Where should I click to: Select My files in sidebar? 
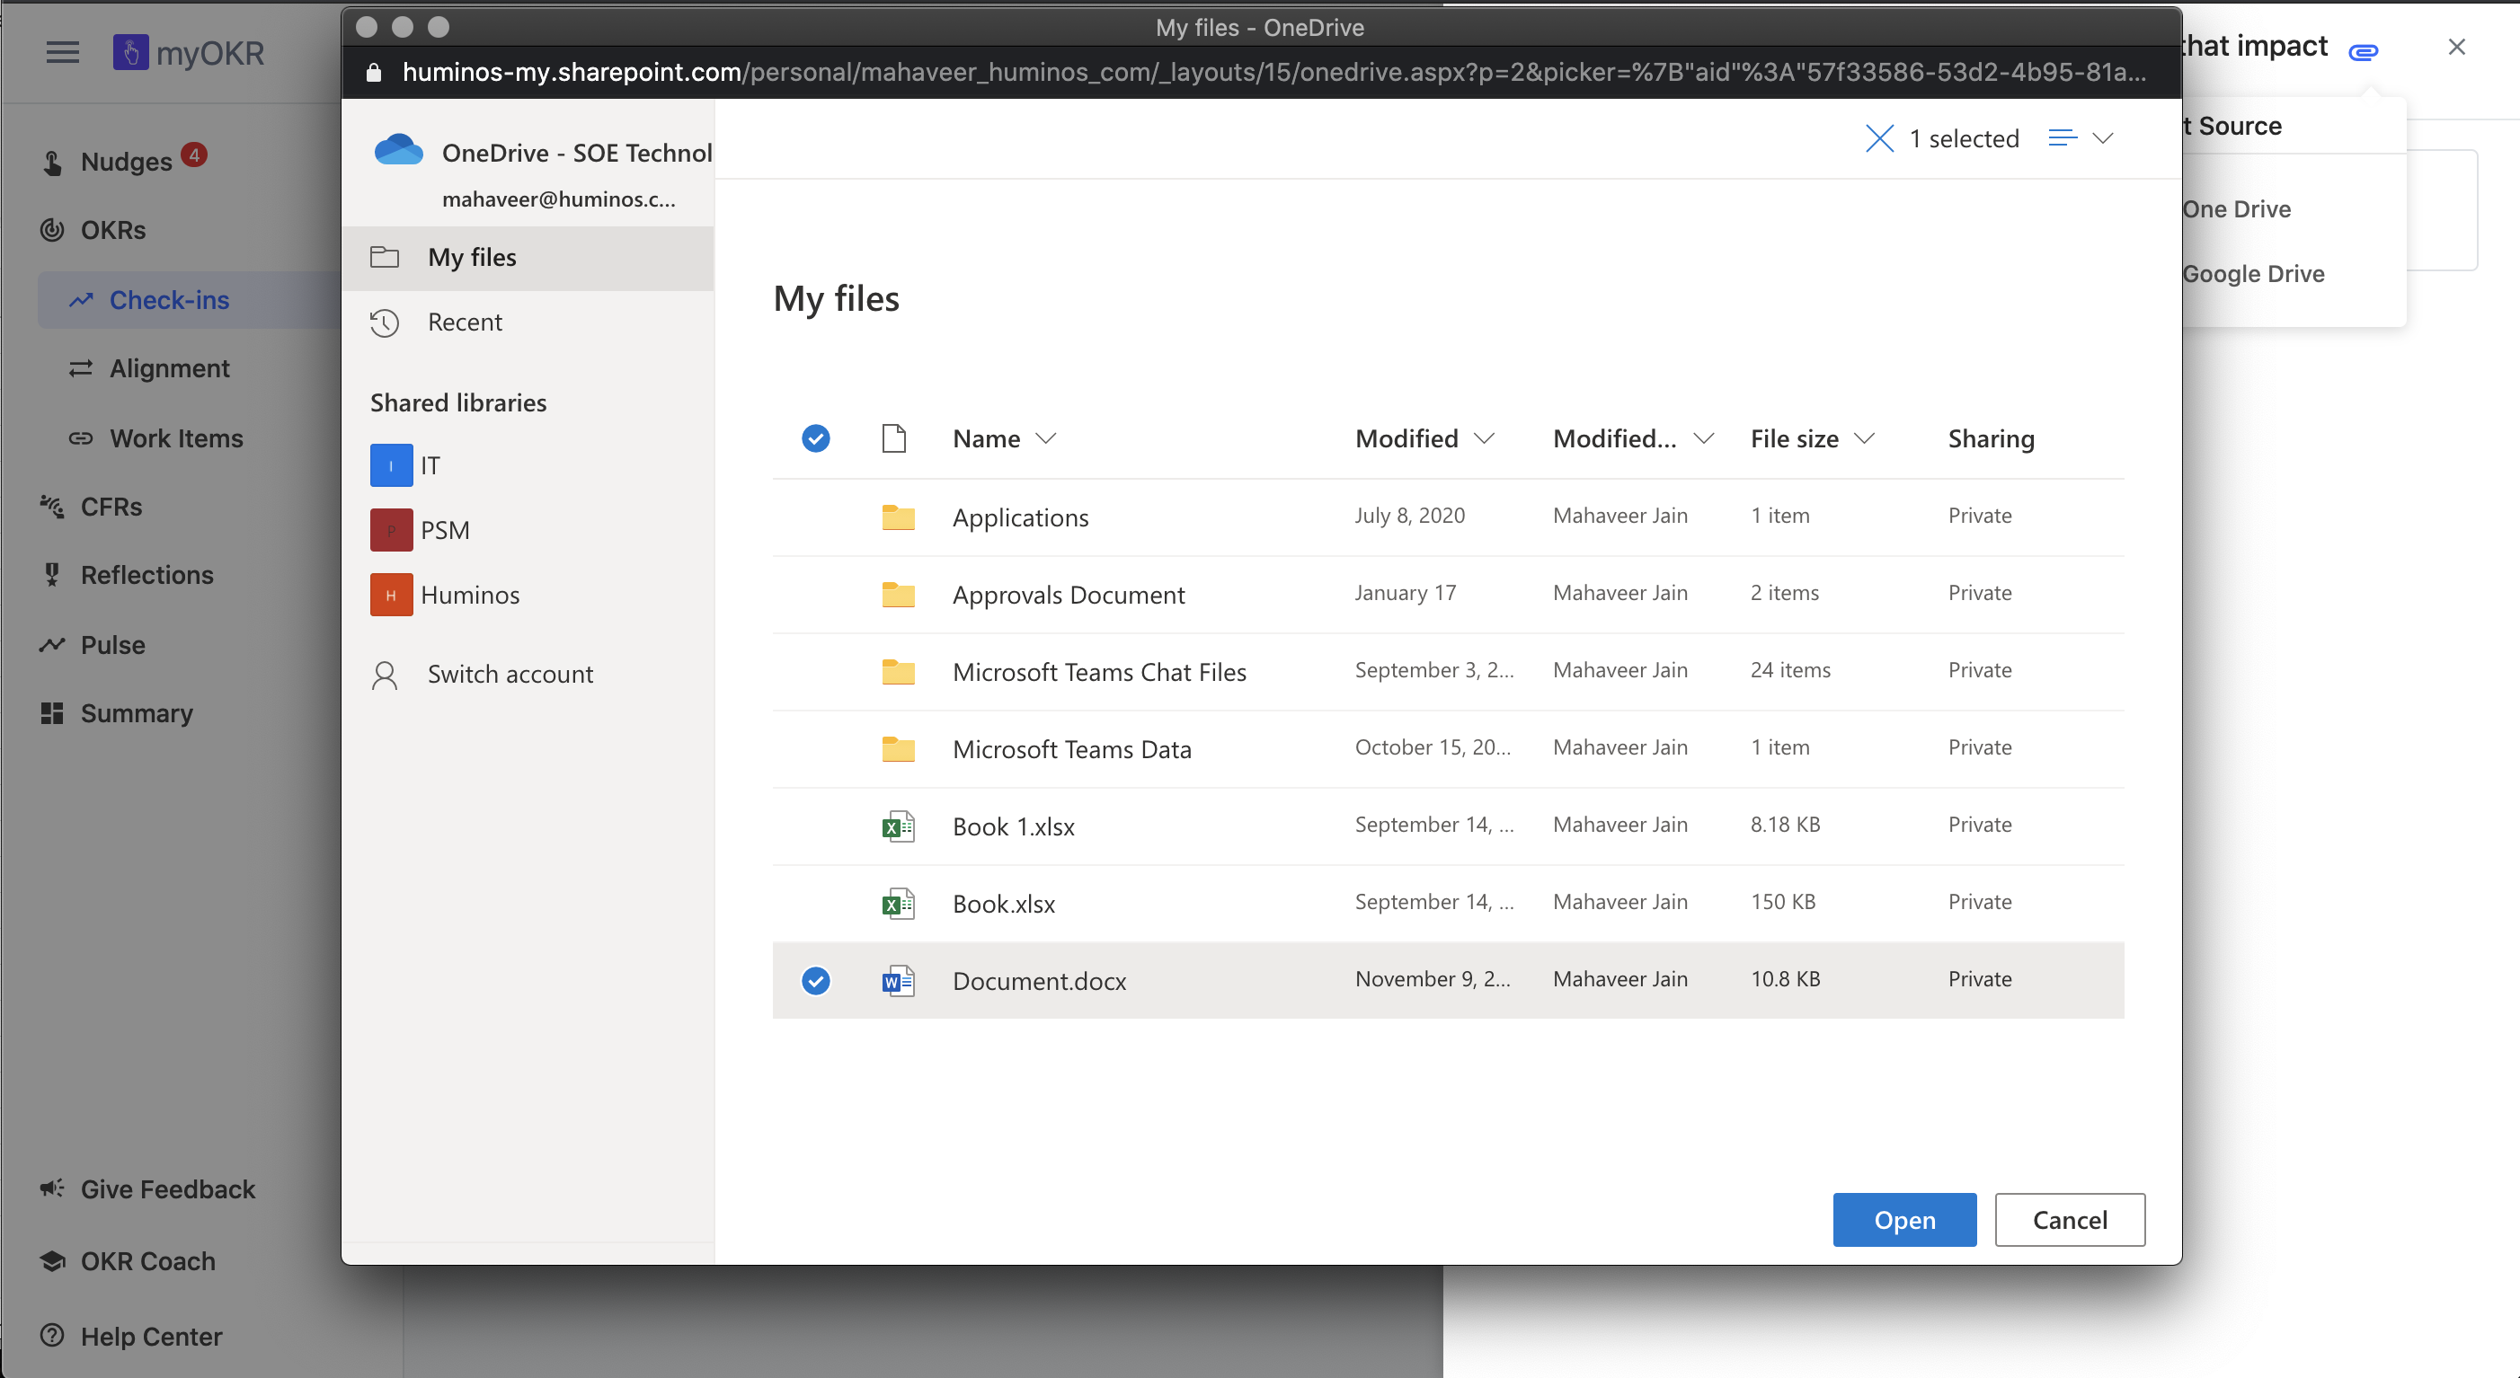(472, 257)
